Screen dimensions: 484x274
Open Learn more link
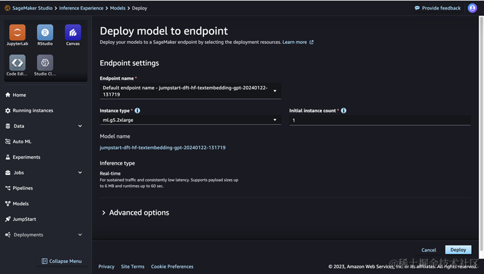tap(295, 42)
